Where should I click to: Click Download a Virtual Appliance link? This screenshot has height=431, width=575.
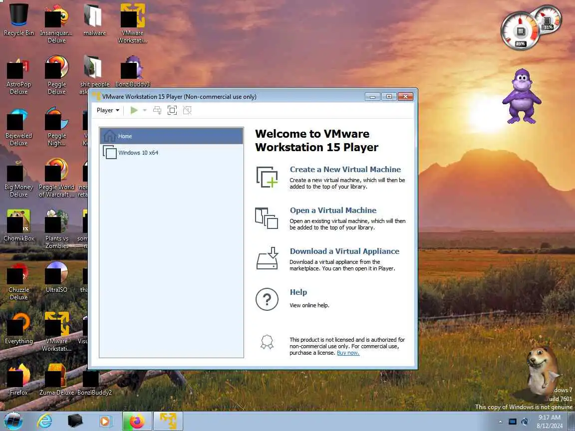[x=344, y=251]
